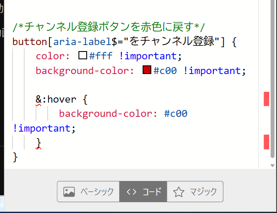Click the #c00 value inside the hover block

click(176, 114)
